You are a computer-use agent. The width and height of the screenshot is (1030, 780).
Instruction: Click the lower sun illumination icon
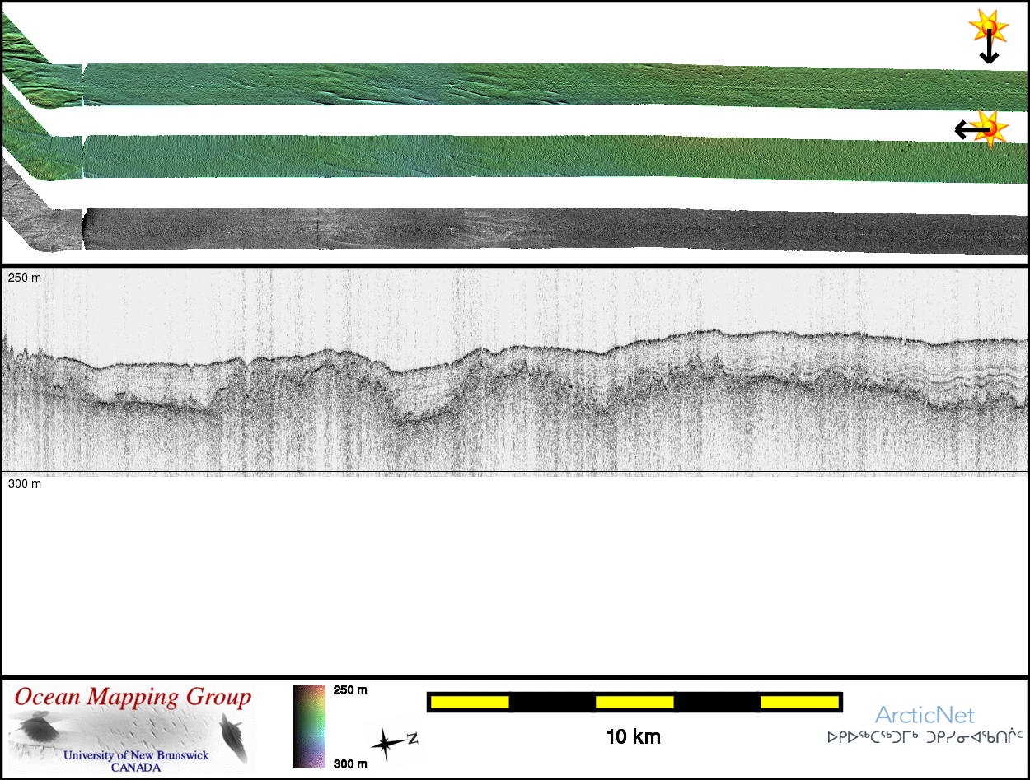(990, 128)
